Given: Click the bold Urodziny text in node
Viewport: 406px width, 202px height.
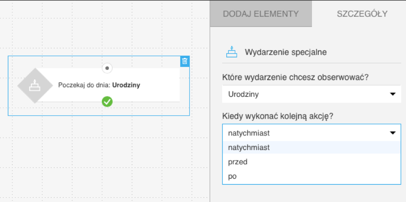Looking at the screenshot, I should point(126,85).
